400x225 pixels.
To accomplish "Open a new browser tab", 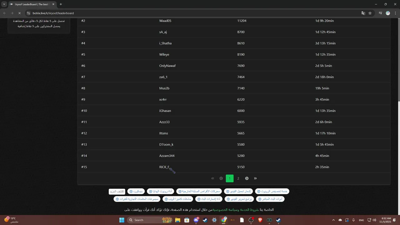I will [61, 4].
